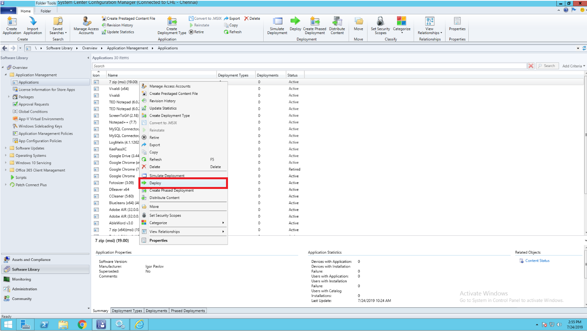Open Google Chrome from the taskbar

[x=82, y=324]
